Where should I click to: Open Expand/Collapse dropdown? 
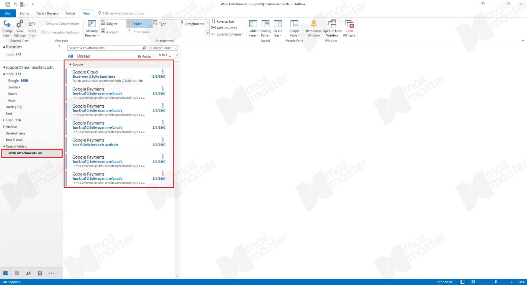tap(227, 34)
